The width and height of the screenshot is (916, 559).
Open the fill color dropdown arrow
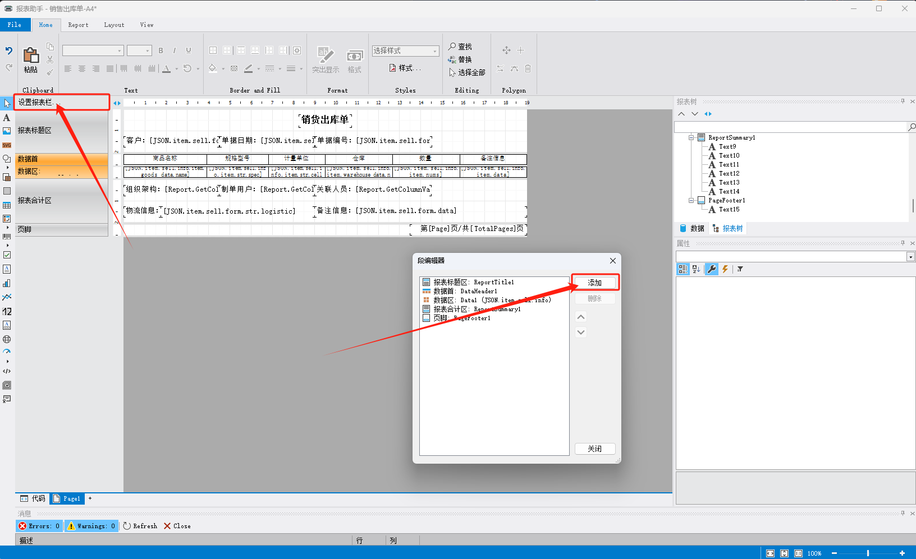tap(223, 69)
